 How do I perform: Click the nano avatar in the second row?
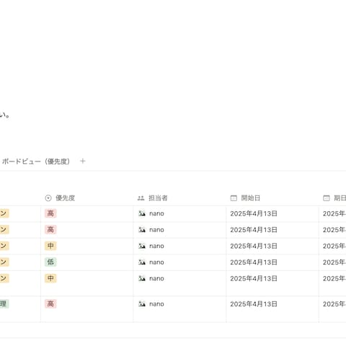point(142,230)
